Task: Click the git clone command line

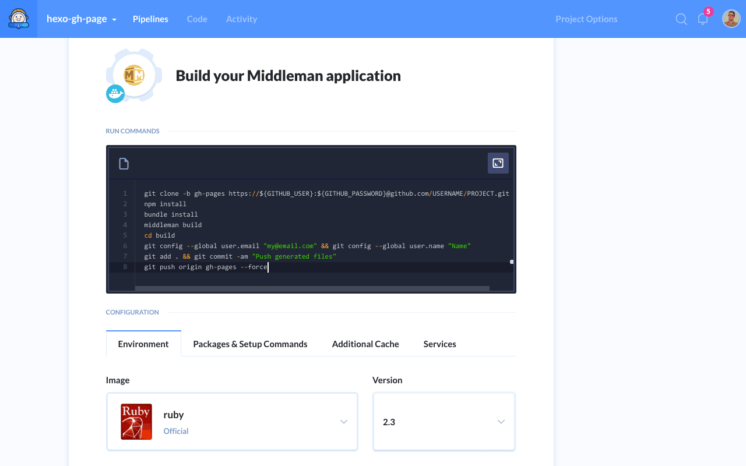Action: (x=326, y=193)
